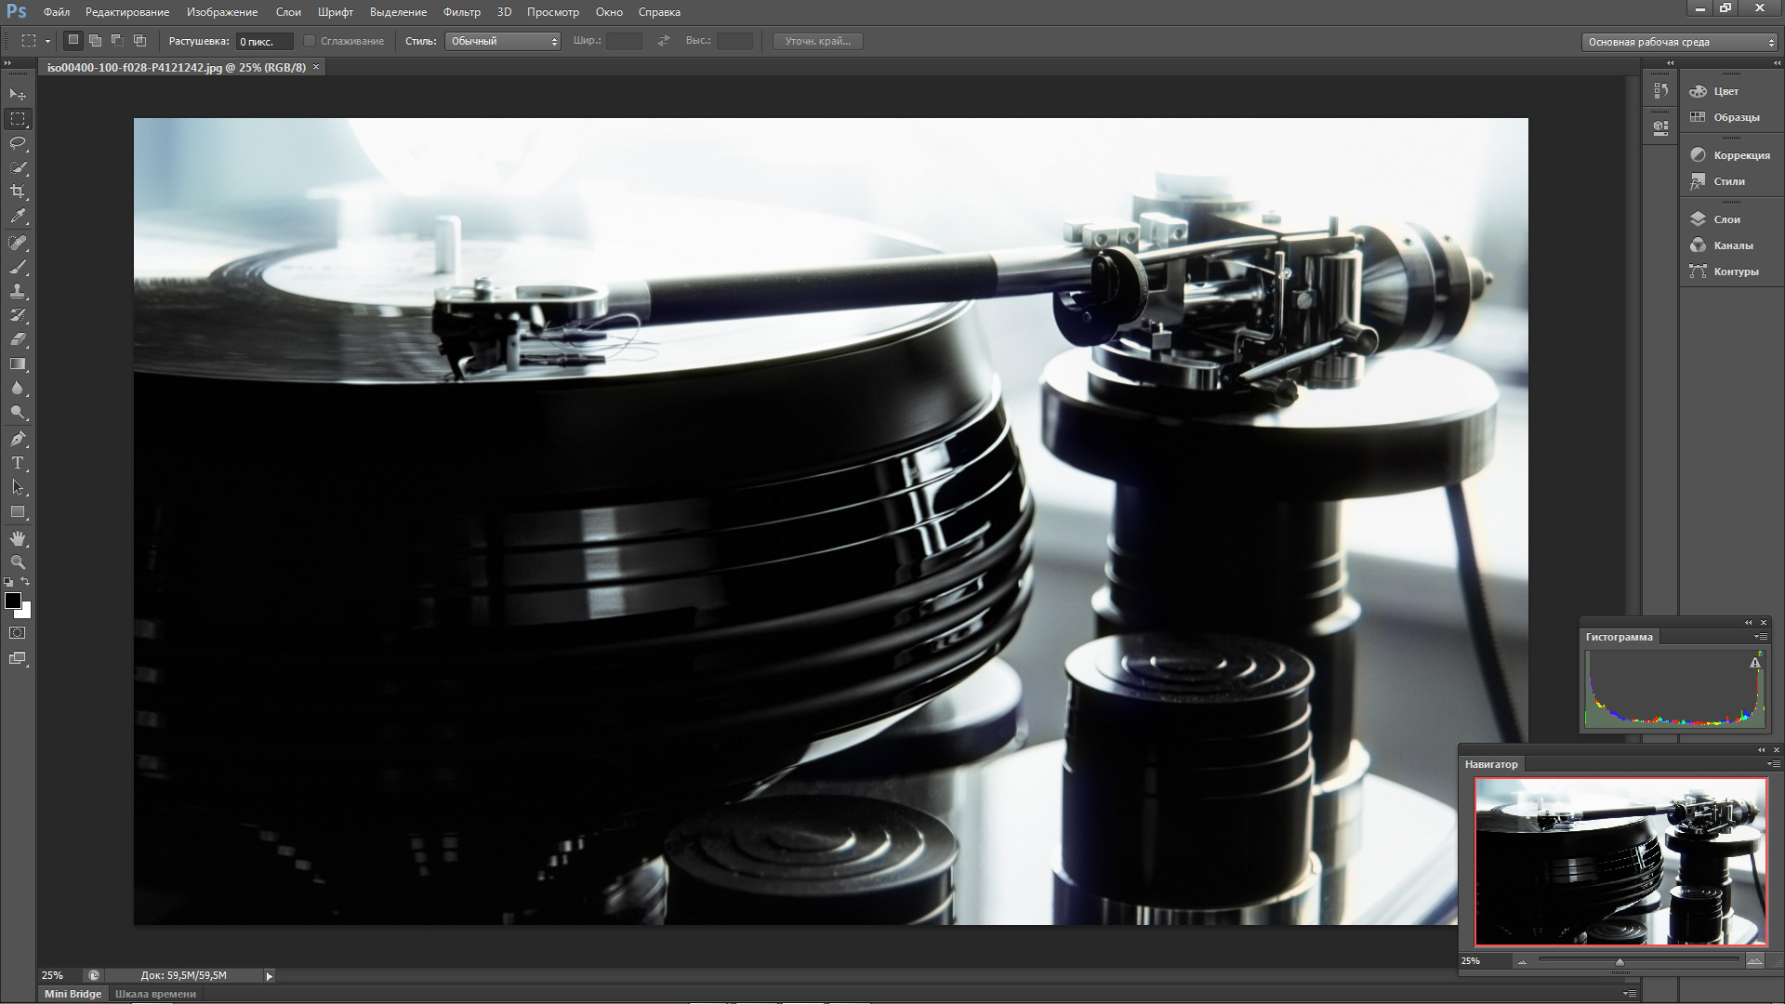The width and height of the screenshot is (1785, 1004).
Task: Open the Каналы panel icon
Action: pyautogui.click(x=1699, y=245)
